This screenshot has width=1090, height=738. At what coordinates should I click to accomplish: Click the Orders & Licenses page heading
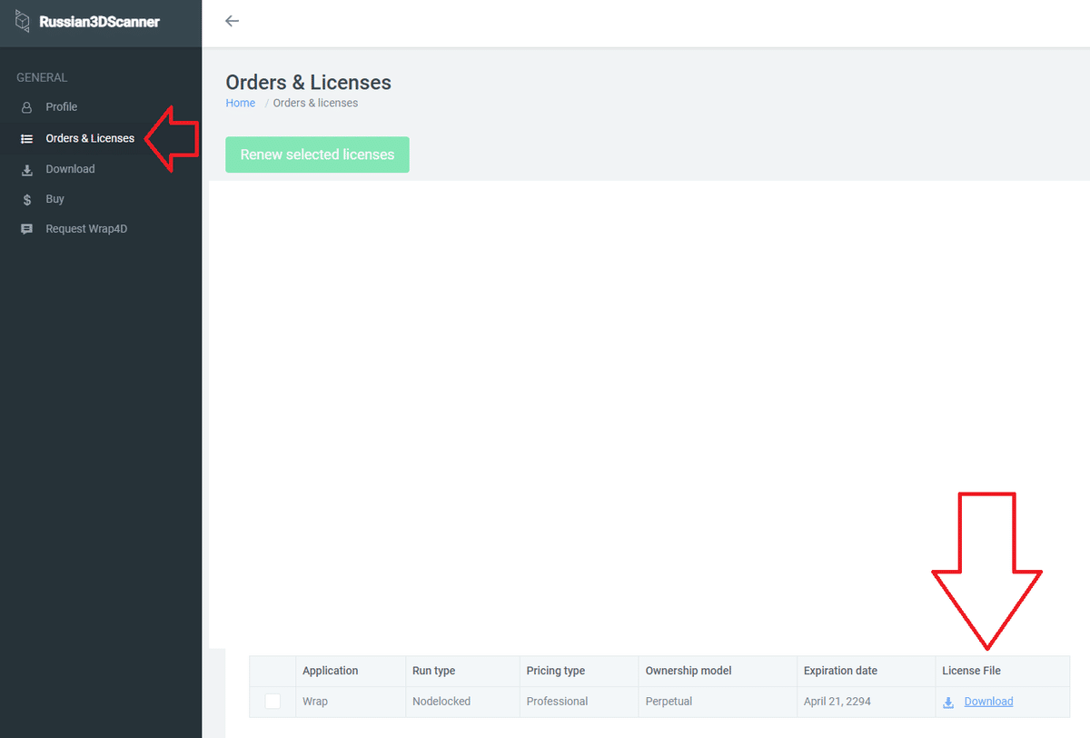(309, 82)
